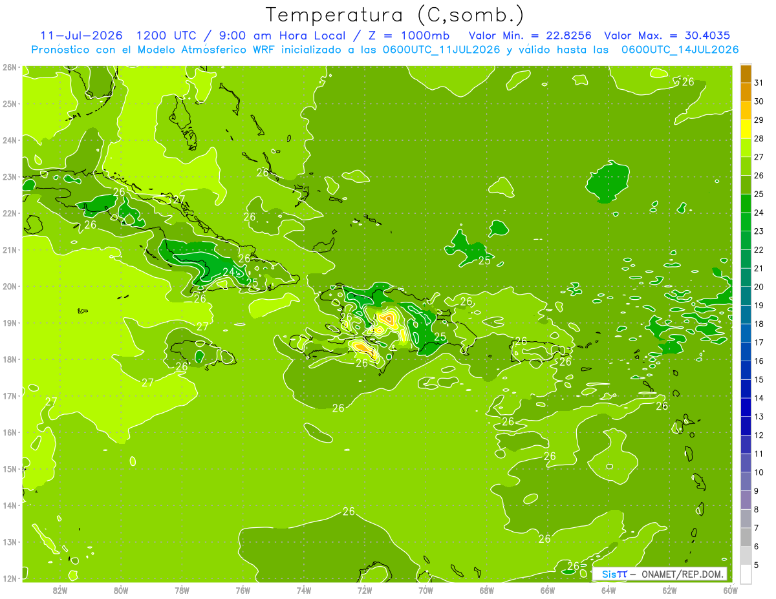This screenshot has height=599, width=776.
Task: Click the light green legend segment between 26 and 27
Action: click(x=746, y=166)
